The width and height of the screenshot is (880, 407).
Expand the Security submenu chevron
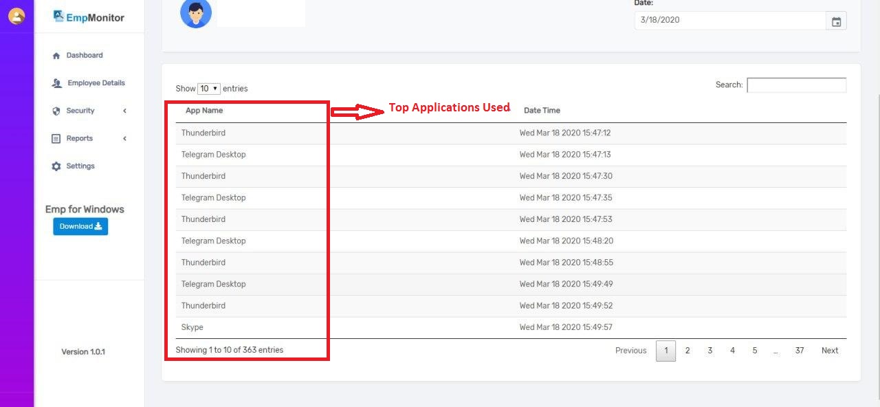tap(124, 111)
